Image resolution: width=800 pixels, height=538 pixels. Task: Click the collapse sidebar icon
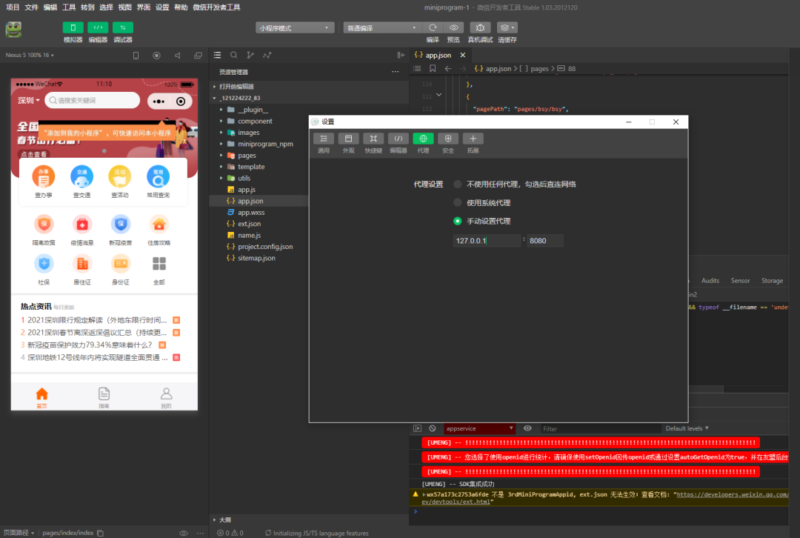click(x=401, y=55)
